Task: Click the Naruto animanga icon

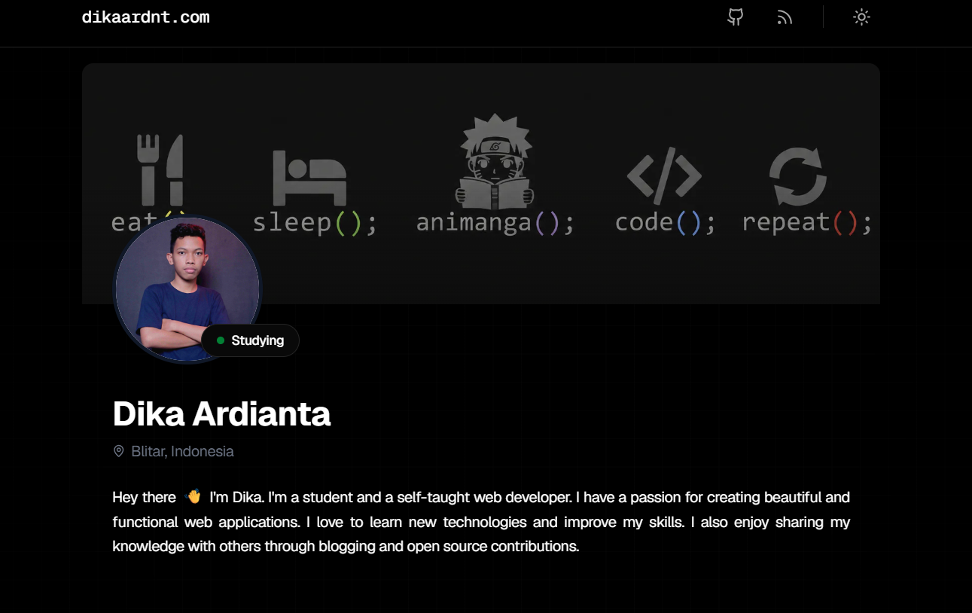Action: 495,162
